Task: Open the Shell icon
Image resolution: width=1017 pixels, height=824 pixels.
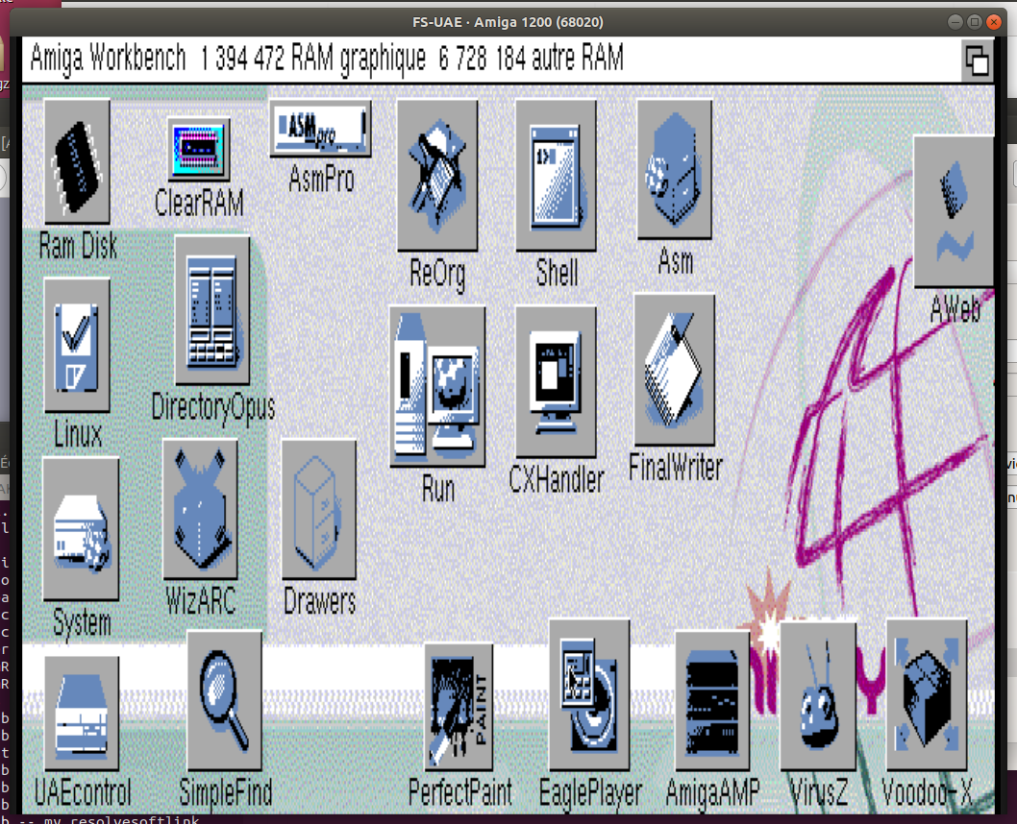Action: pyautogui.click(x=556, y=176)
